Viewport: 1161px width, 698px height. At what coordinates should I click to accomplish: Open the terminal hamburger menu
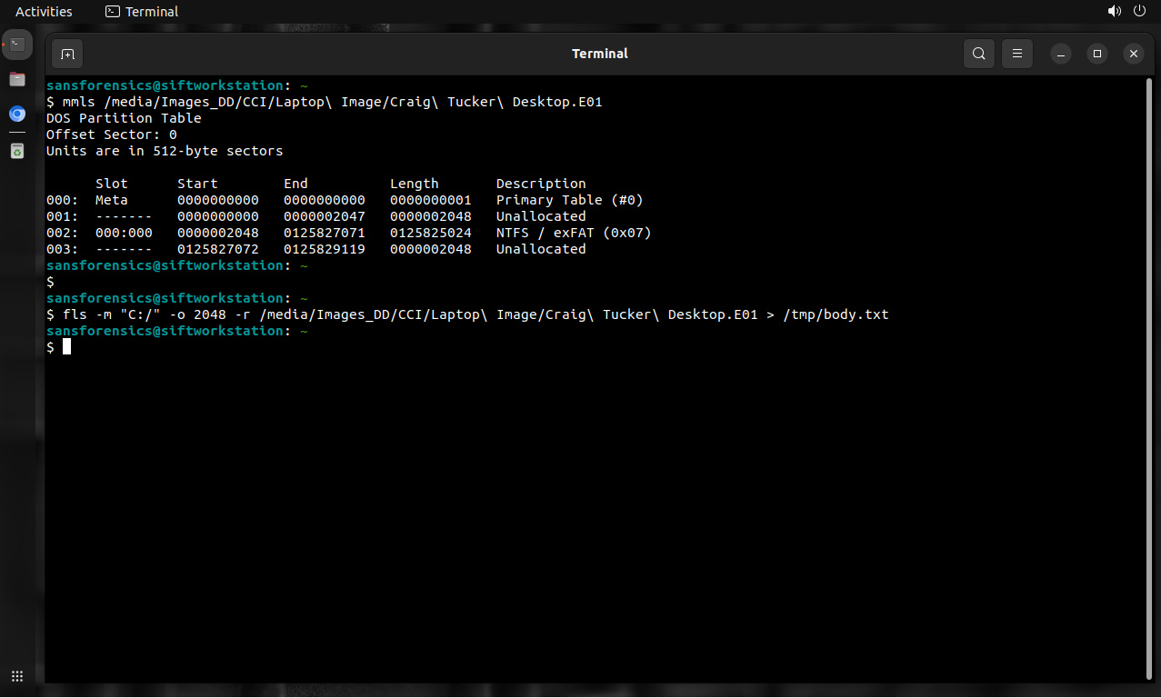(x=1017, y=54)
